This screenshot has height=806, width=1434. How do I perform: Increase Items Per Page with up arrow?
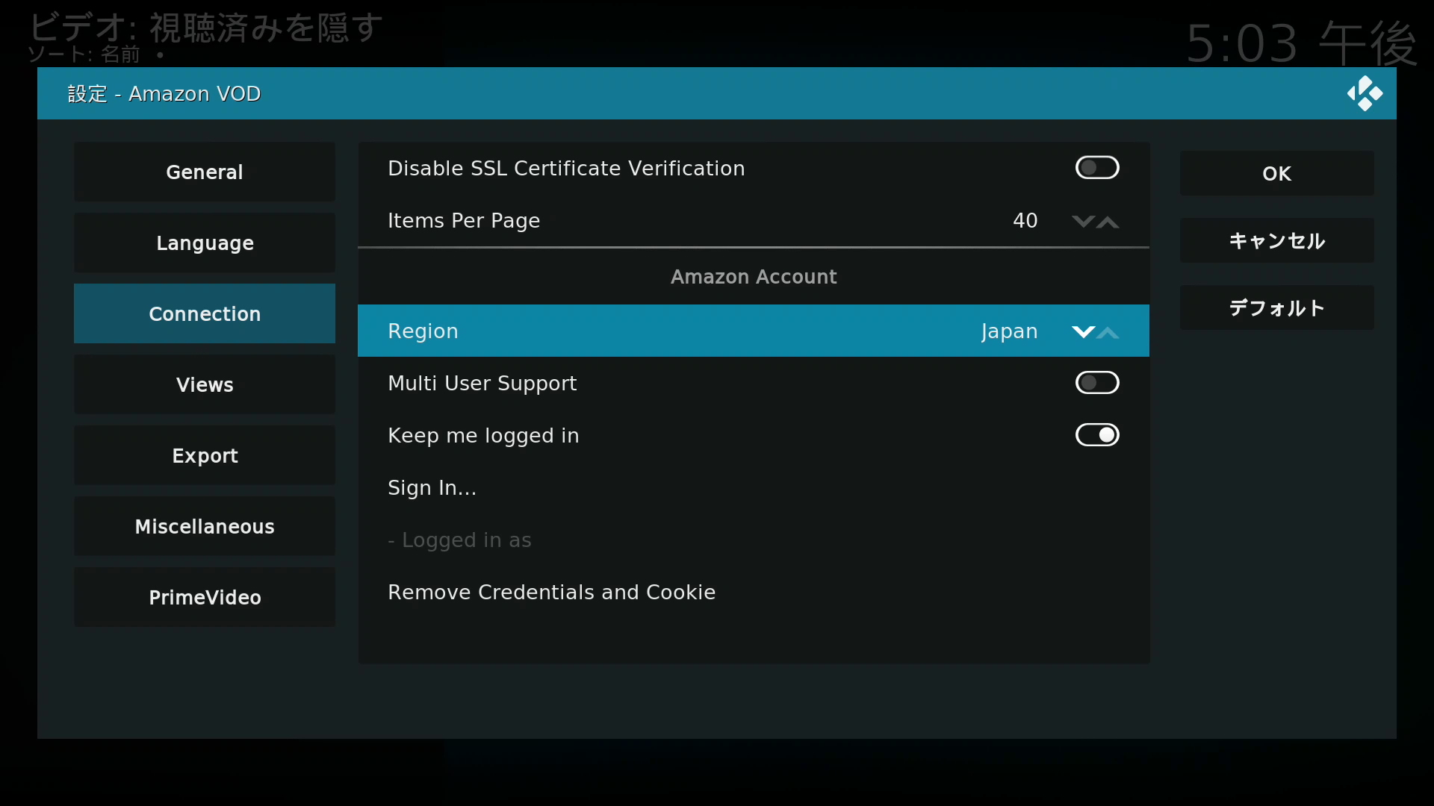(1108, 222)
